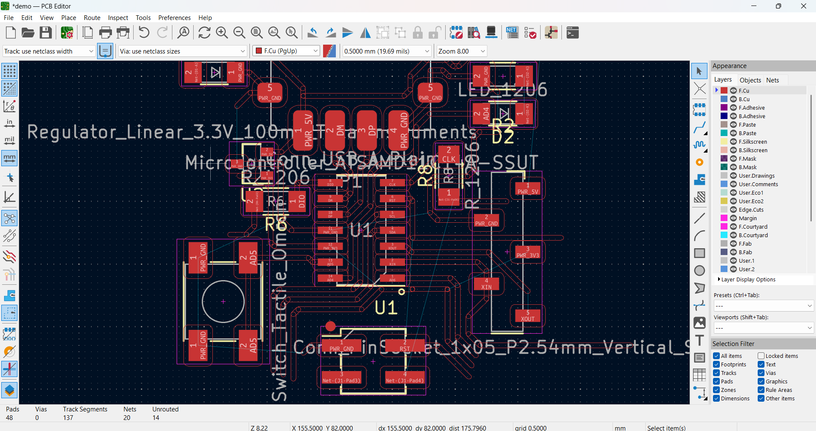Open the Preferences menu
The image size is (816, 431).
point(174,17)
